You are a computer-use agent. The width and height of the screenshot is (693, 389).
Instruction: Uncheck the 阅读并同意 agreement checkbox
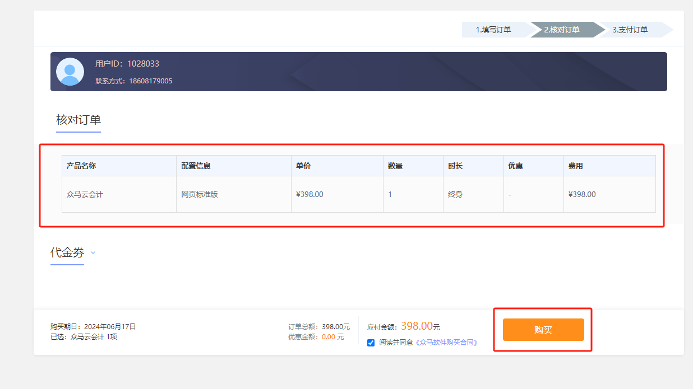coord(371,343)
